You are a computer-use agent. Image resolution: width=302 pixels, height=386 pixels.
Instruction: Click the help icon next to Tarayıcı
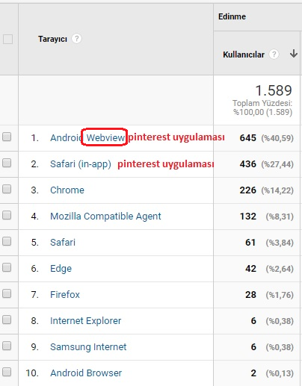click(76, 39)
